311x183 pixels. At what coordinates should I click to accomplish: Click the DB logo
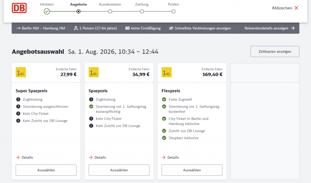[19, 8]
